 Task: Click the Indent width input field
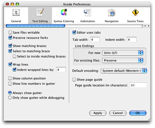click(132, 39)
